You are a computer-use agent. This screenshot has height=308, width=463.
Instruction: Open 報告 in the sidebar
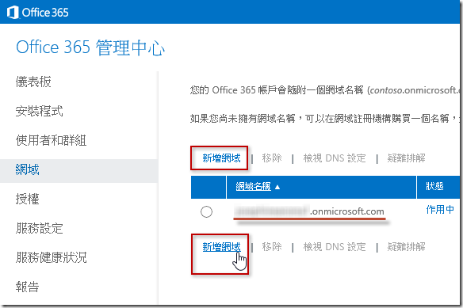[28, 287]
